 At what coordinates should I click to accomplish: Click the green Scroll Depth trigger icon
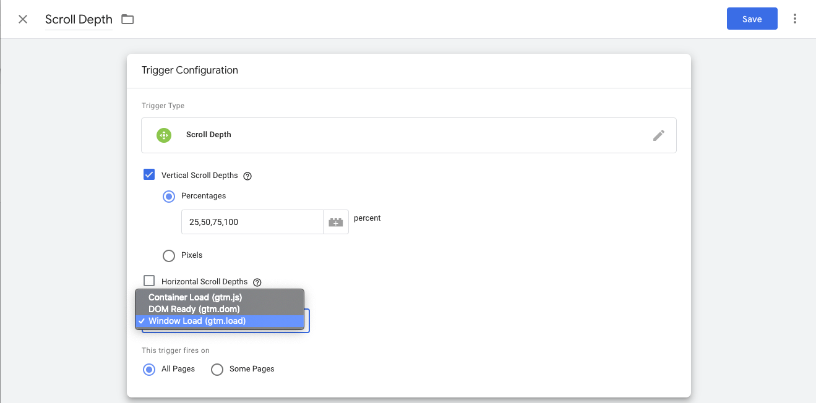tap(164, 135)
